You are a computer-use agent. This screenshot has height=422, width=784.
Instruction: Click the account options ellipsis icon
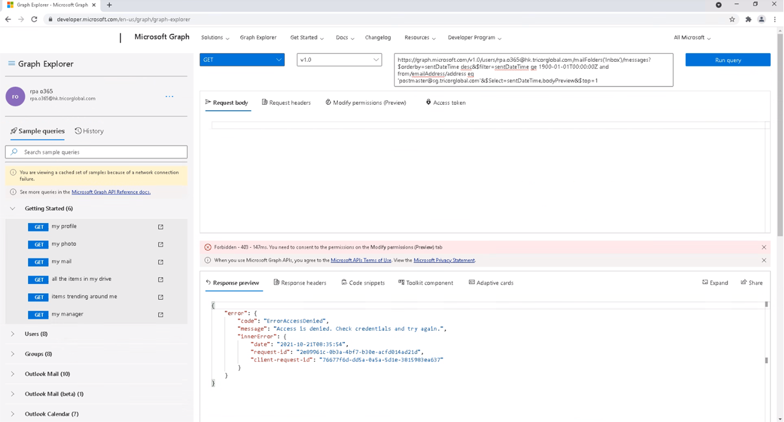click(170, 96)
